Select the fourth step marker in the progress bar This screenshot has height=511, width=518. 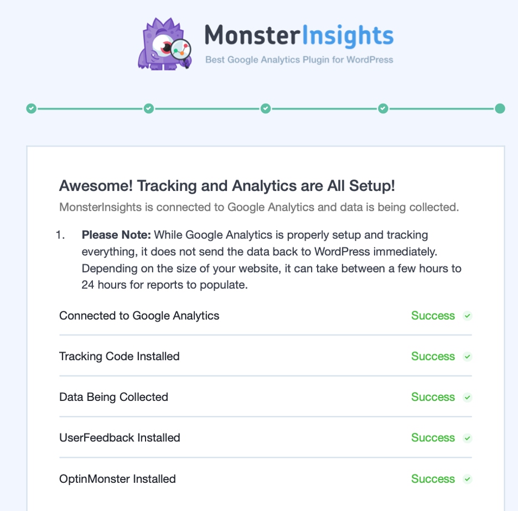click(383, 108)
